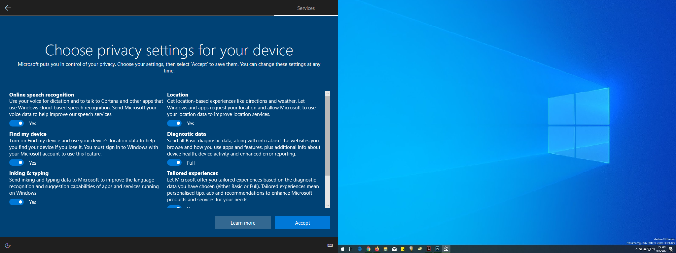The width and height of the screenshot is (676, 253).
Task: Open File Explorer from the taskbar
Action: pos(385,249)
